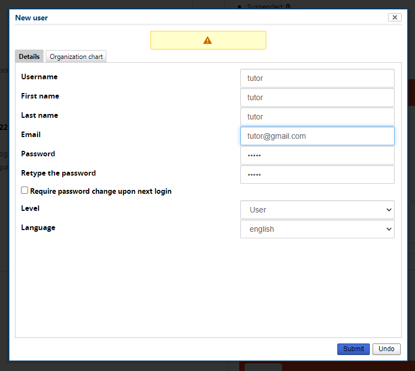Click the bold Username label text

(x=39, y=77)
